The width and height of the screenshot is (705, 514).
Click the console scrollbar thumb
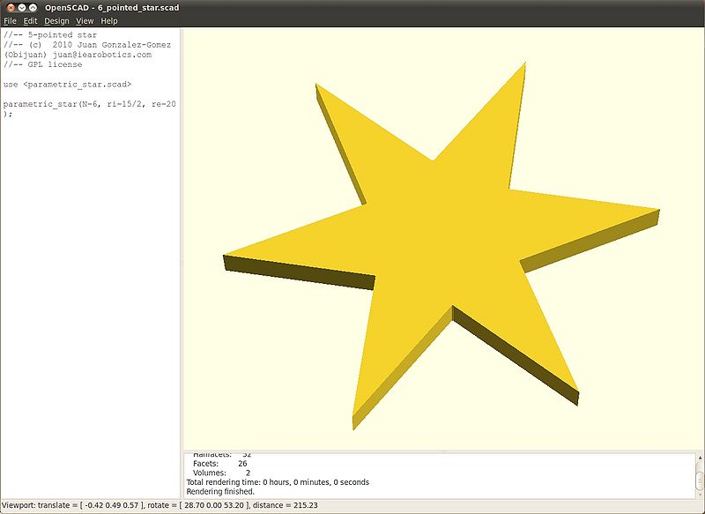[x=698, y=481]
